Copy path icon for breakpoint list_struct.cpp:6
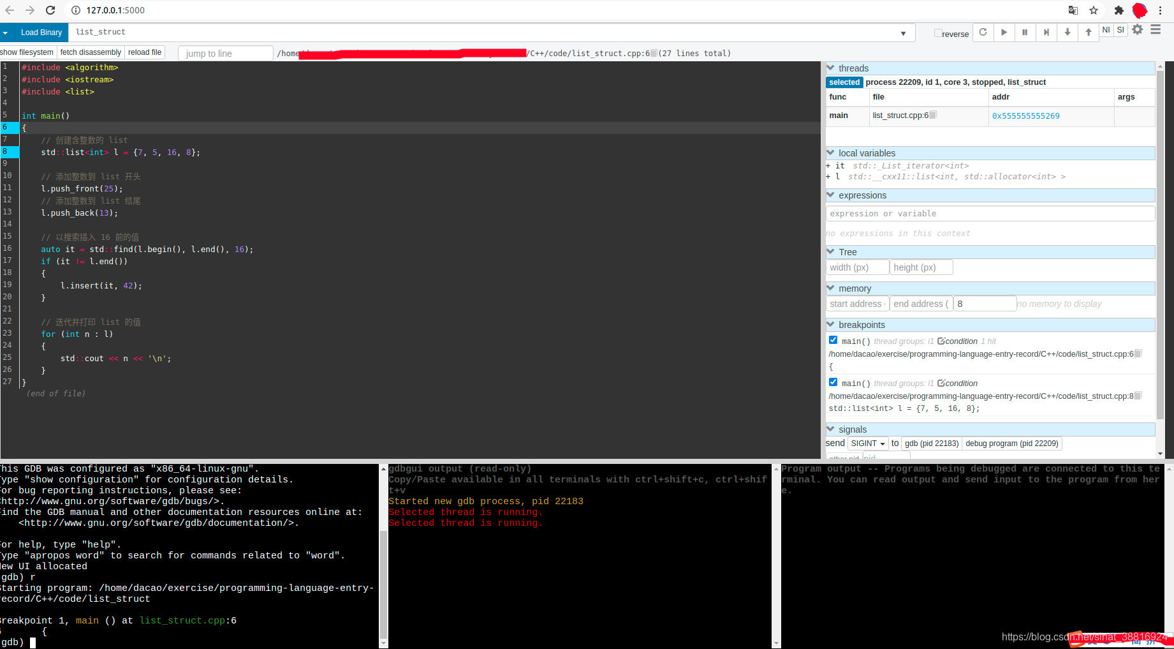The image size is (1174, 649). pos(1138,354)
